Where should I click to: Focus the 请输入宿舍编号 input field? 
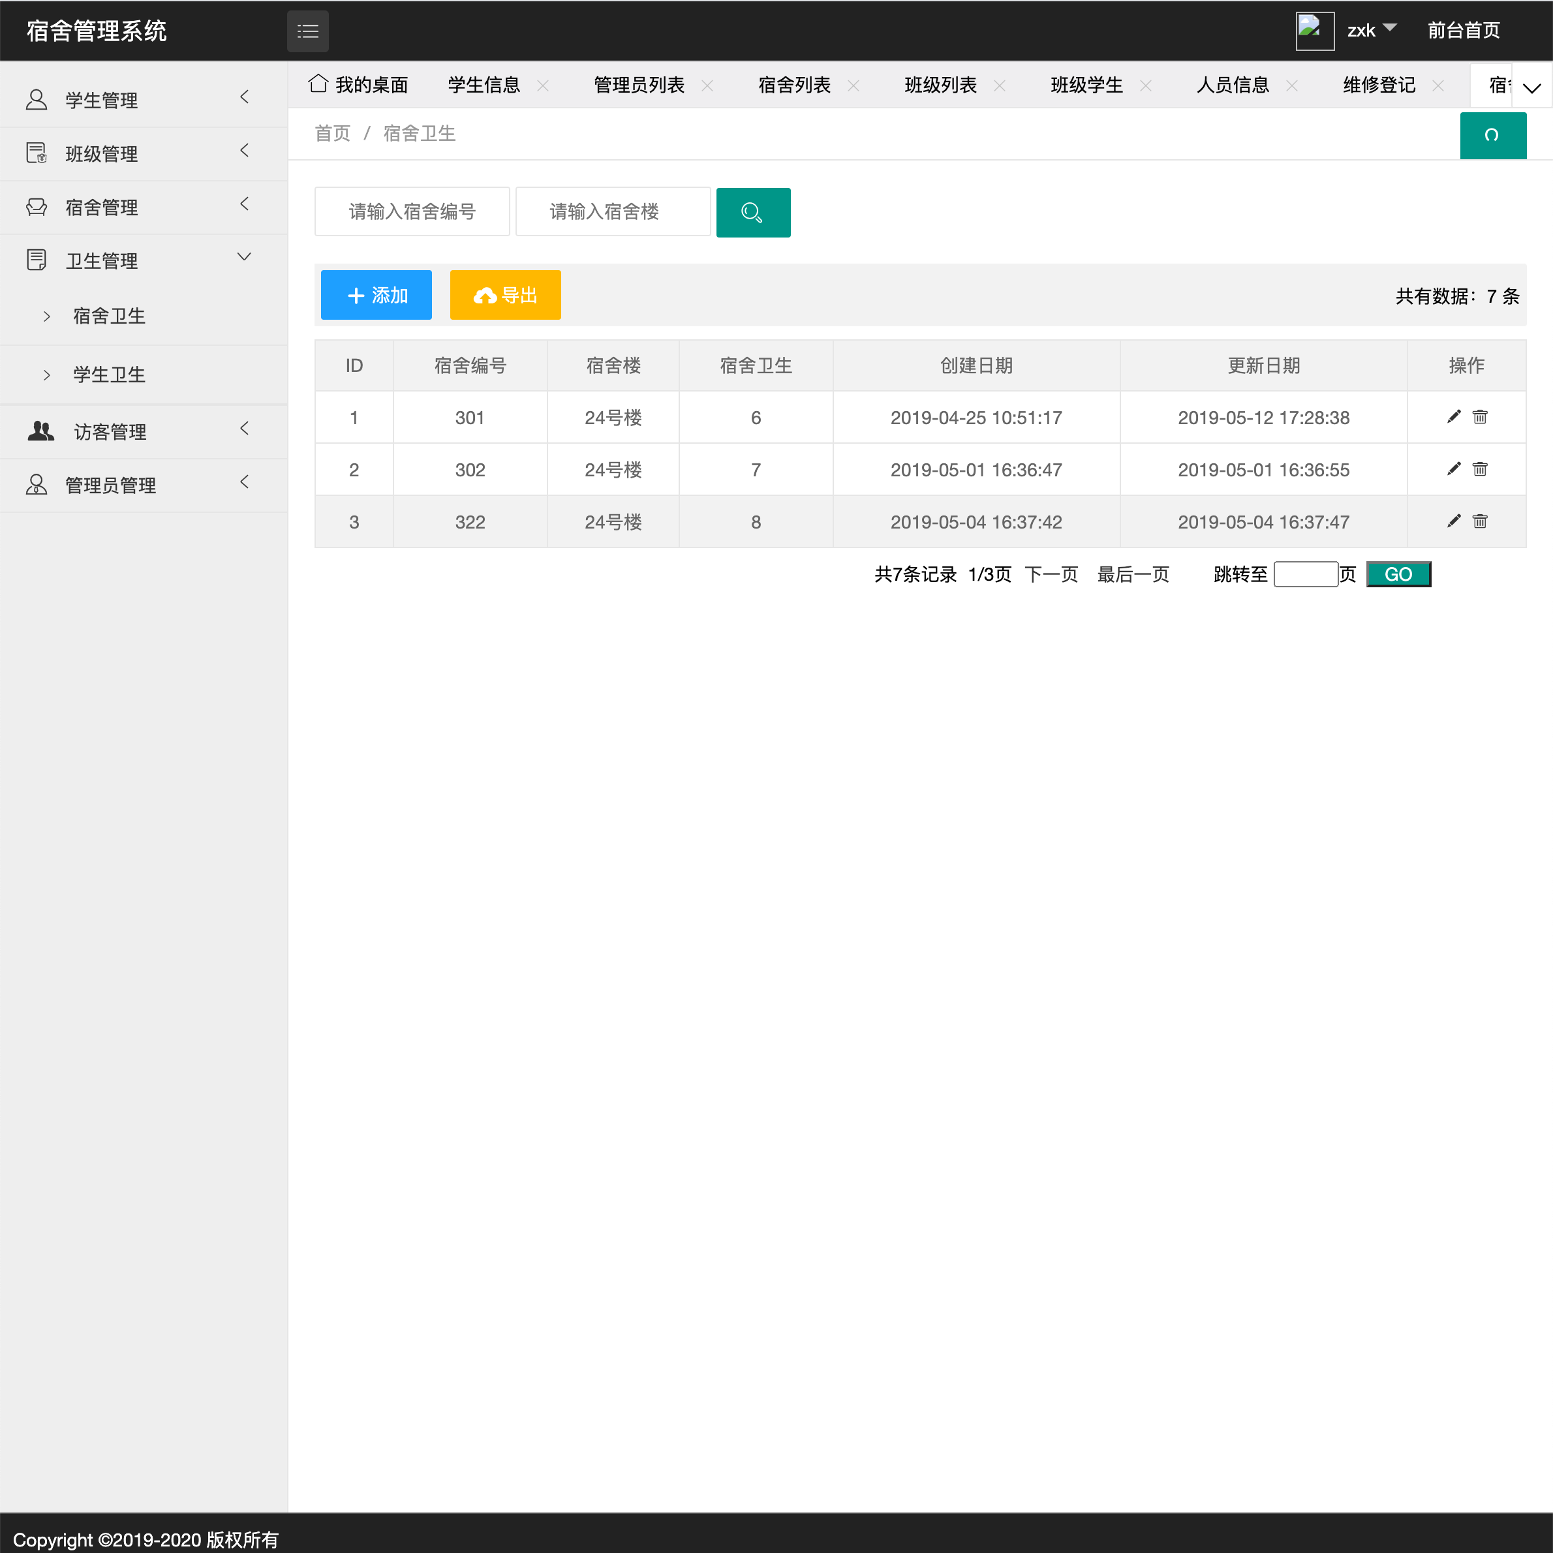click(x=412, y=211)
